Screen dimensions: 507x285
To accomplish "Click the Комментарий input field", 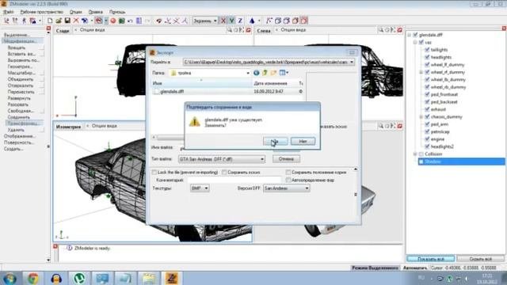I will pyautogui.click(x=234, y=180).
